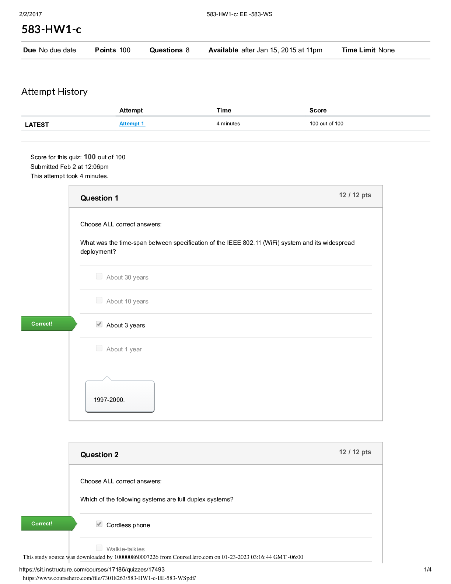Check the About 30 years checkbox
This screenshot has width=451, height=584.
pyautogui.click(x=99, y=276)
